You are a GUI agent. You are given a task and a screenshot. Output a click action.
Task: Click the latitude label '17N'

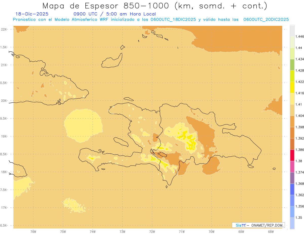pyautogui.click(x=4, y=208)
